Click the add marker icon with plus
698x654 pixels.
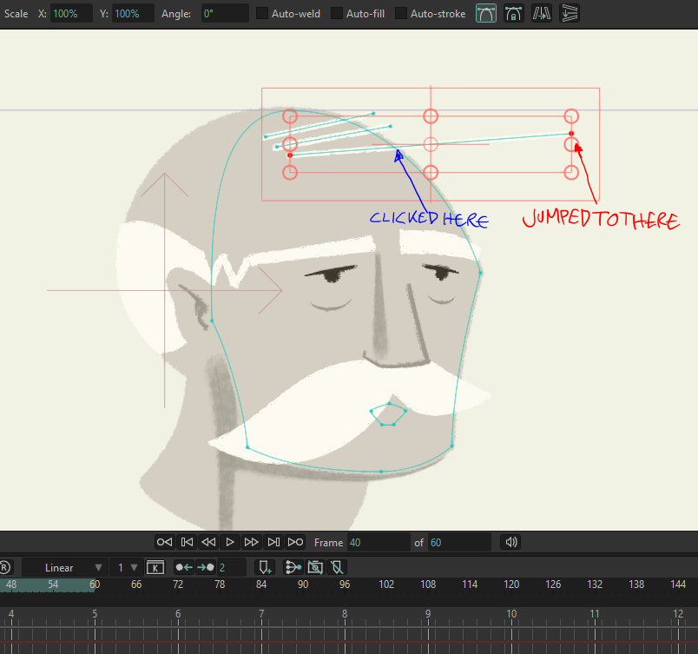pyautogui.click(x=265, y=568)
